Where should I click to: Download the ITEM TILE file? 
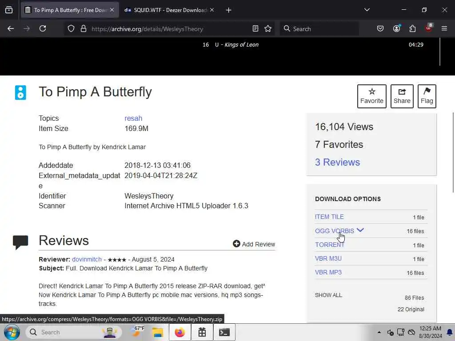point(329,217)
